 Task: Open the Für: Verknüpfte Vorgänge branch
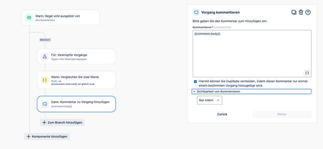pos(76,57)
